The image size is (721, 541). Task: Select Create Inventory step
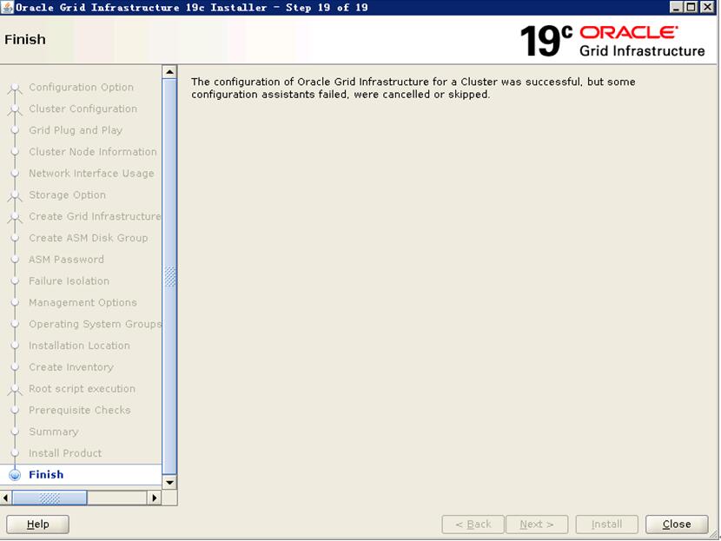(x=71, y=367)
